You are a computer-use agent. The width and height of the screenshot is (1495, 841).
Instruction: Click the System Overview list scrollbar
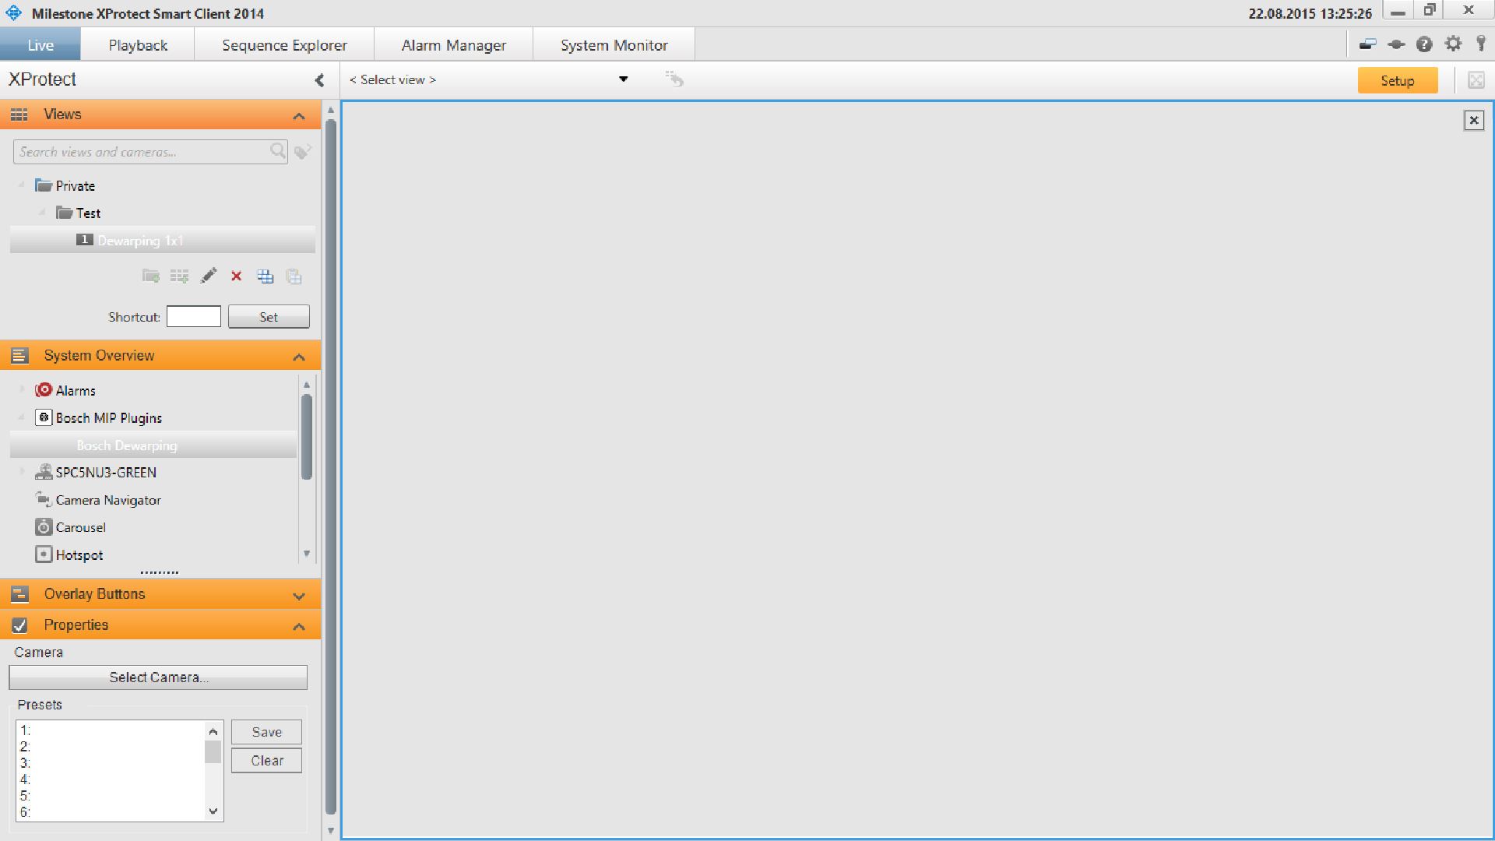(x=307, y=436)
